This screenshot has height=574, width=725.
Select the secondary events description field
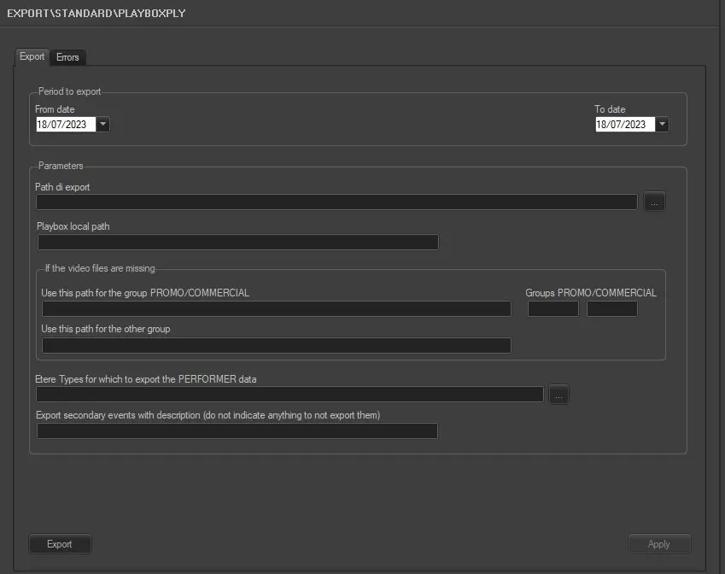click(x=237, y=431)
